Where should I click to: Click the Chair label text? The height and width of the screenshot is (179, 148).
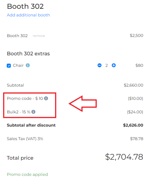tap(18, 65)
